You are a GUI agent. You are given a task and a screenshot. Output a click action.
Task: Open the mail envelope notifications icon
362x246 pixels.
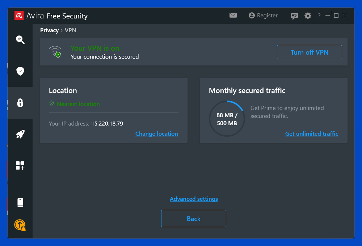point(233,15)
